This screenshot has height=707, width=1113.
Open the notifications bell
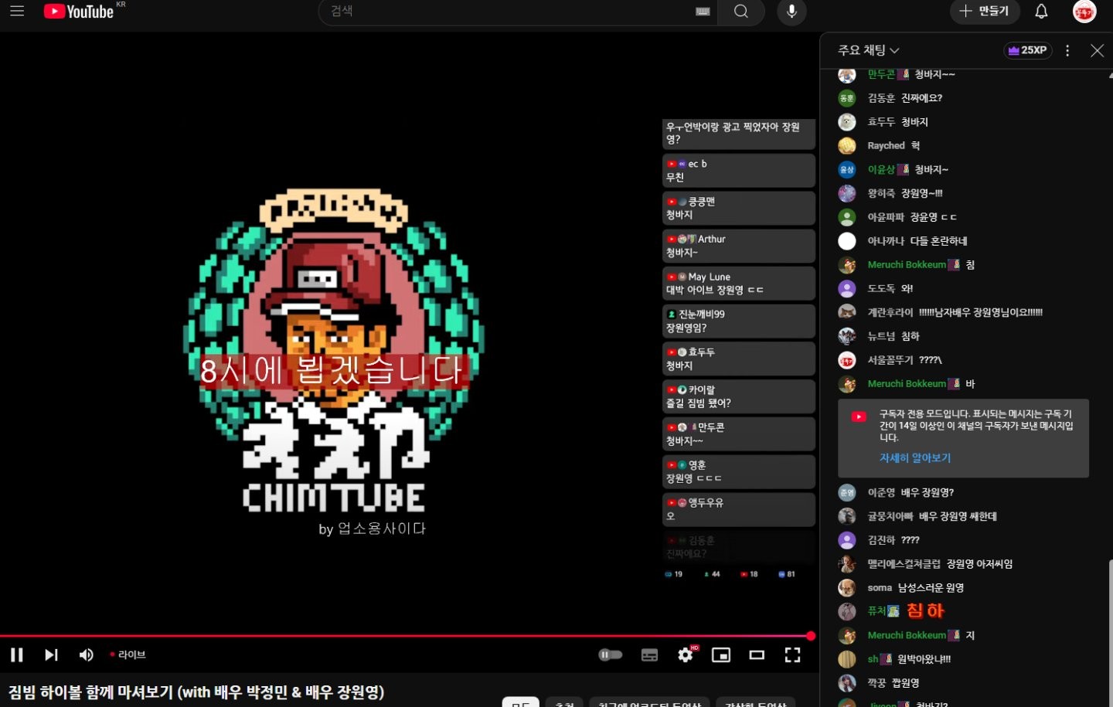pyautogui.click(x=1041, y=11)
